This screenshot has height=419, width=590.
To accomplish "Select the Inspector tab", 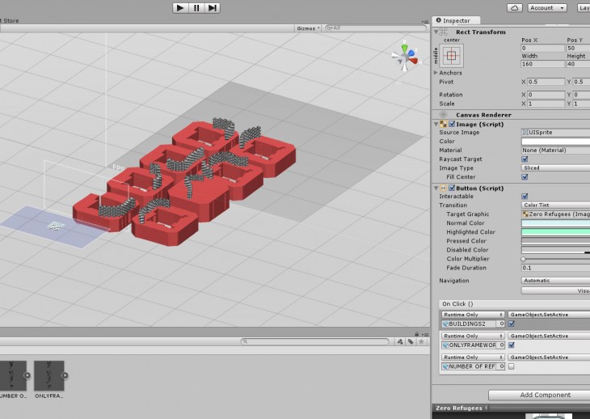I will tap(457, 20).
